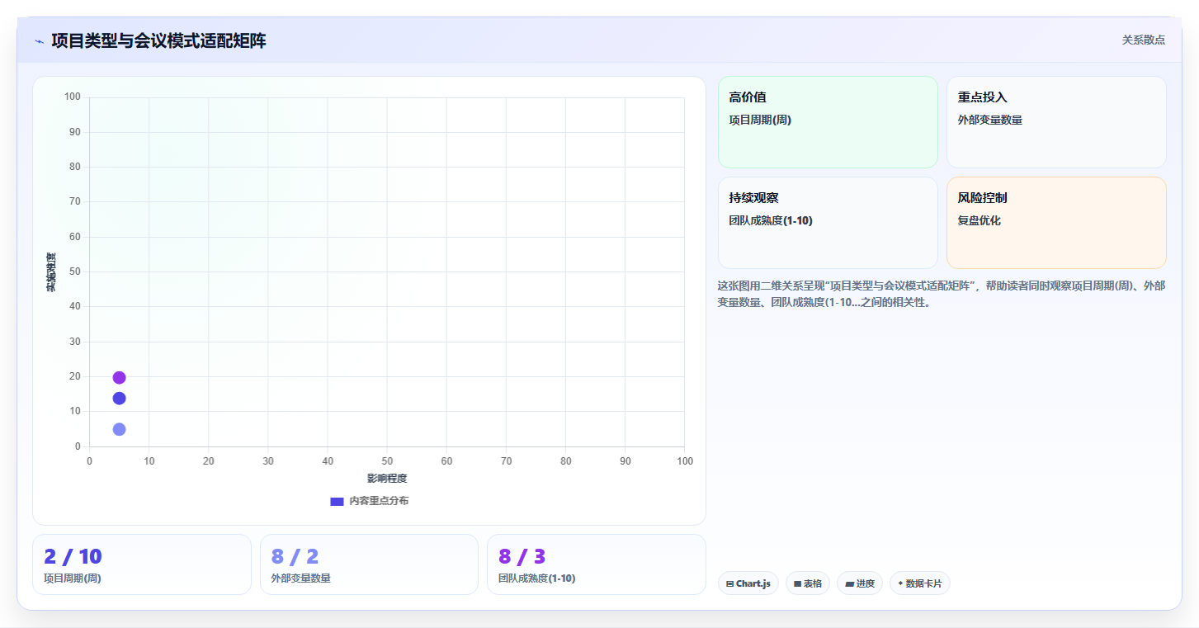Click the 关系散点 label in header
1199x628 pixels.
pos(1144,40)
